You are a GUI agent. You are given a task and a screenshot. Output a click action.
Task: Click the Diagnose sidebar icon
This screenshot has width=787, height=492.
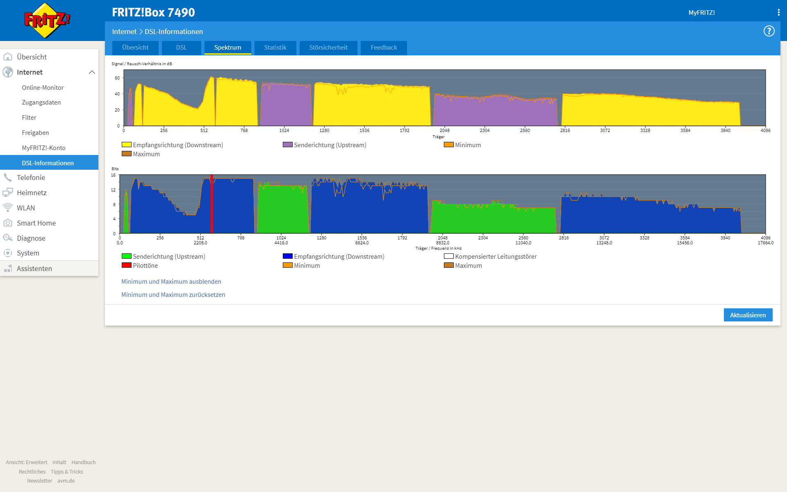(x=8, y=238)
